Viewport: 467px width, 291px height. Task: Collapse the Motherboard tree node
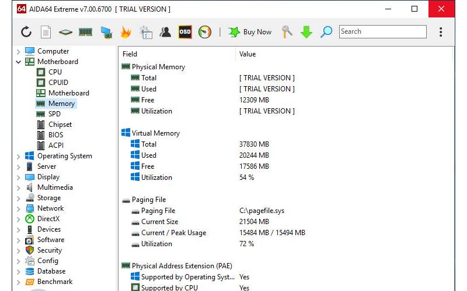[x=19, y=62]
